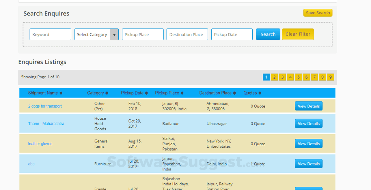
Task: View Details for the 'leather gloves' enquiry
Action: pos(308,143)
